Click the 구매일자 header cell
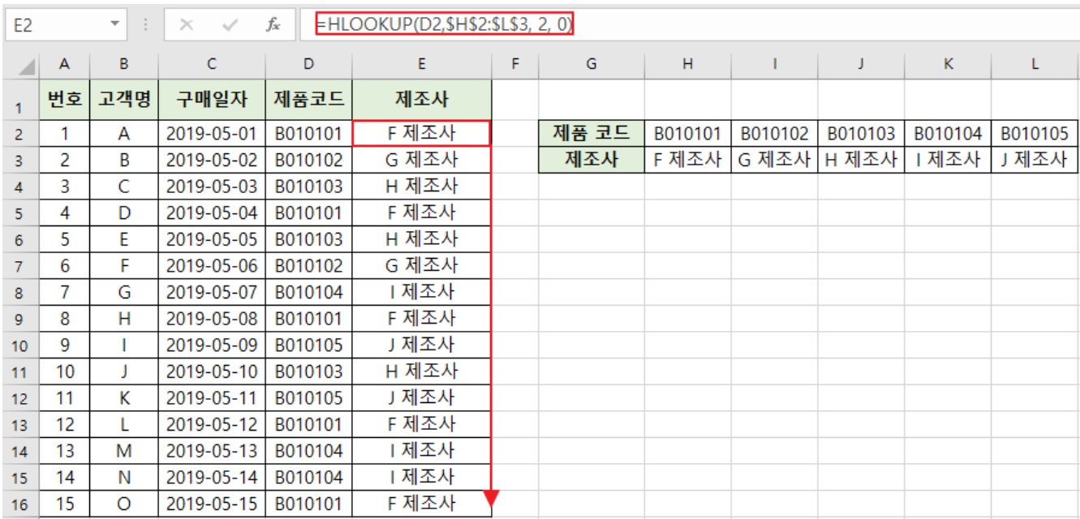 (x=212, y=101)
